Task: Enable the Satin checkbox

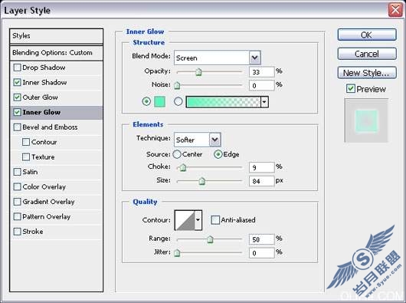Action: 17,172
